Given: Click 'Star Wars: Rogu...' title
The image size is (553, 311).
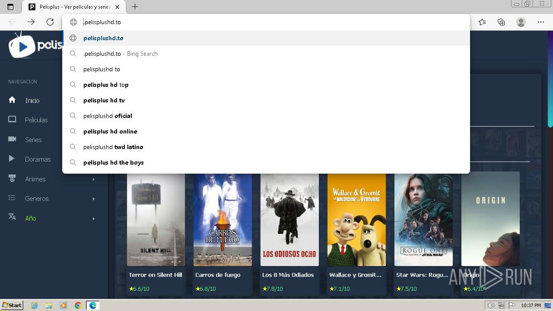Looking at the screenshot, I should tap(422, 275).
